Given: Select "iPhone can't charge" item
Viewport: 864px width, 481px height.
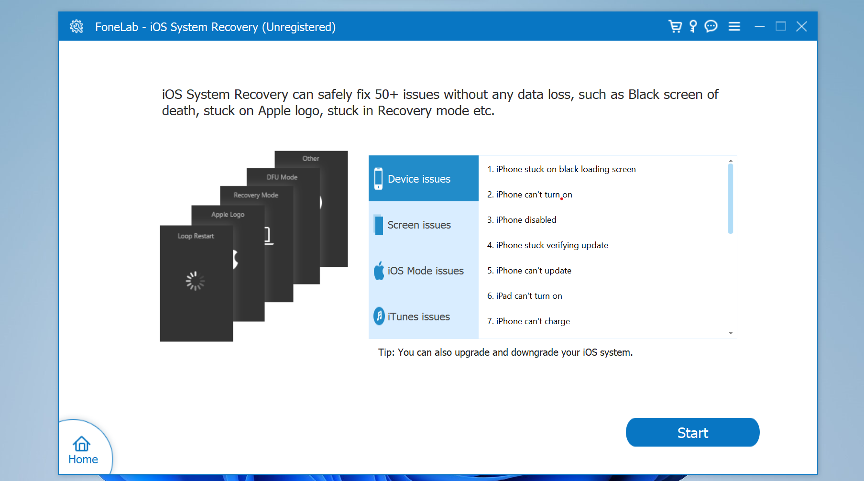Looking at the screenshot, I should (528, 321).
